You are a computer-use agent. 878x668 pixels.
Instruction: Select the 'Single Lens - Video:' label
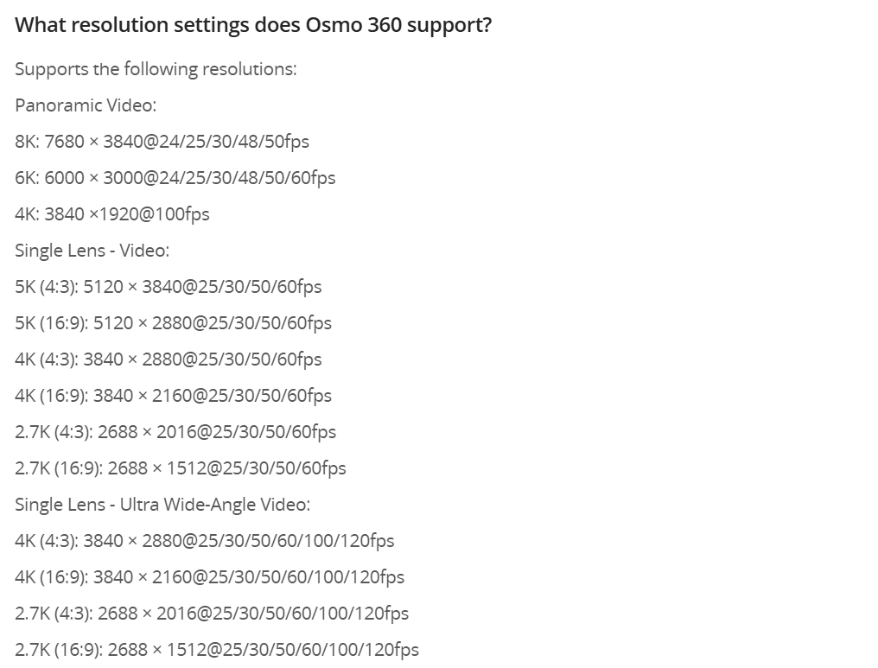(92, 251)
